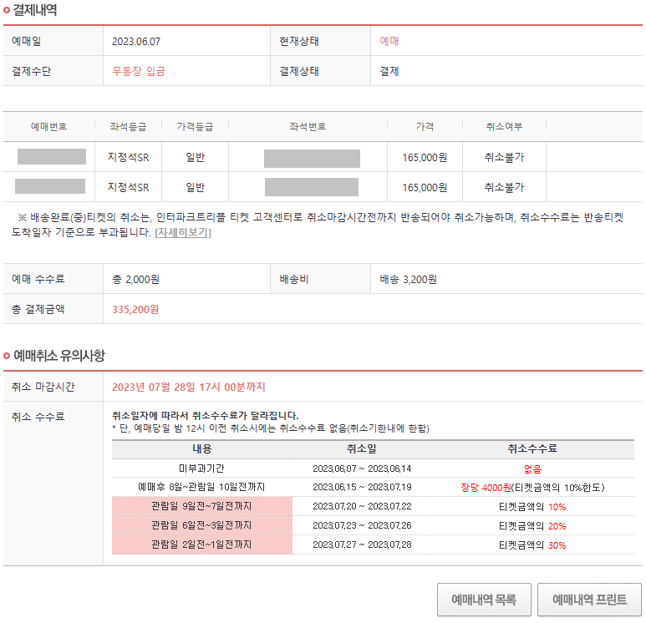
Task: Click the 예매후 8일~관람일 10일전까지 row
Action: pyautogui.click(x=201, y=487)
